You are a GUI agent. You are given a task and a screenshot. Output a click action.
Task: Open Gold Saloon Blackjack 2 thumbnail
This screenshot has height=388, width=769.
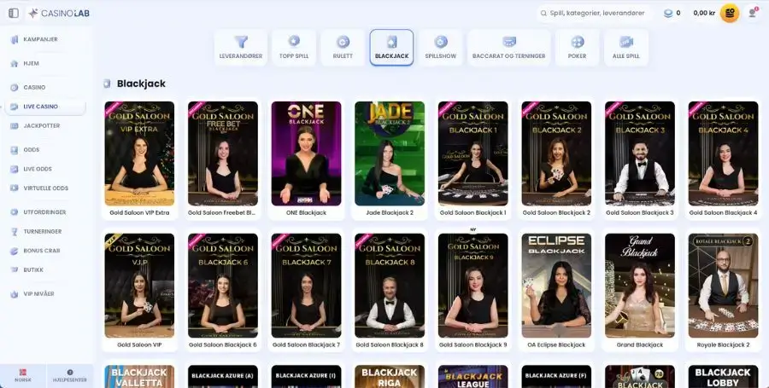556,153
